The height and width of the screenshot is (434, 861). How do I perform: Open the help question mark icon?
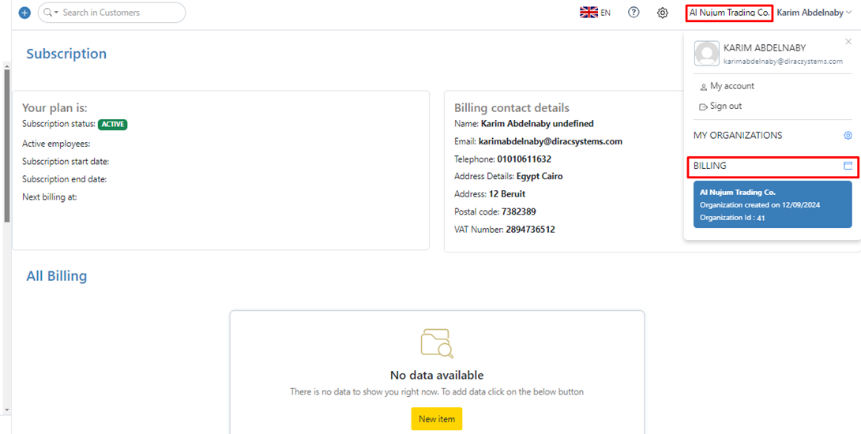634,13
